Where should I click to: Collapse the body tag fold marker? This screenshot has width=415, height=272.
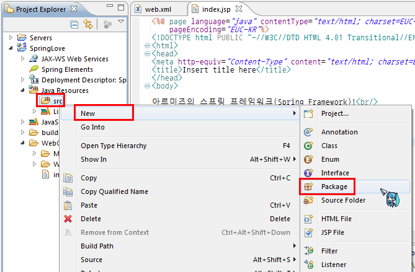click(x=147, y=86)
